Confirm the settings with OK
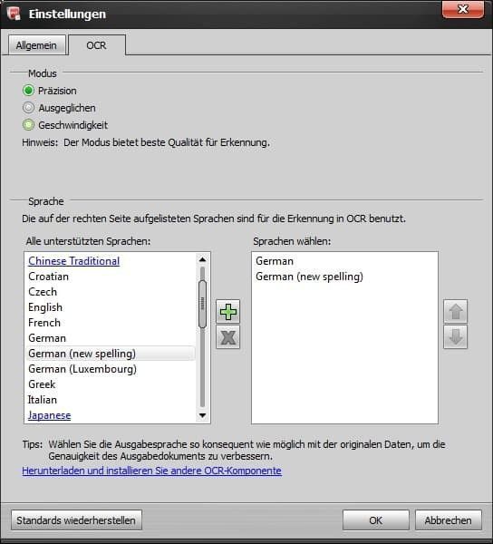Screen dimensions: 493x544 pyautogui.click(x=376, y=520)
